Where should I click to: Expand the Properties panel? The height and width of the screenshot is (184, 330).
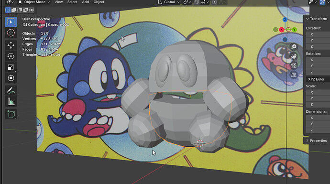pyautogui.click(x=317, y=141)
